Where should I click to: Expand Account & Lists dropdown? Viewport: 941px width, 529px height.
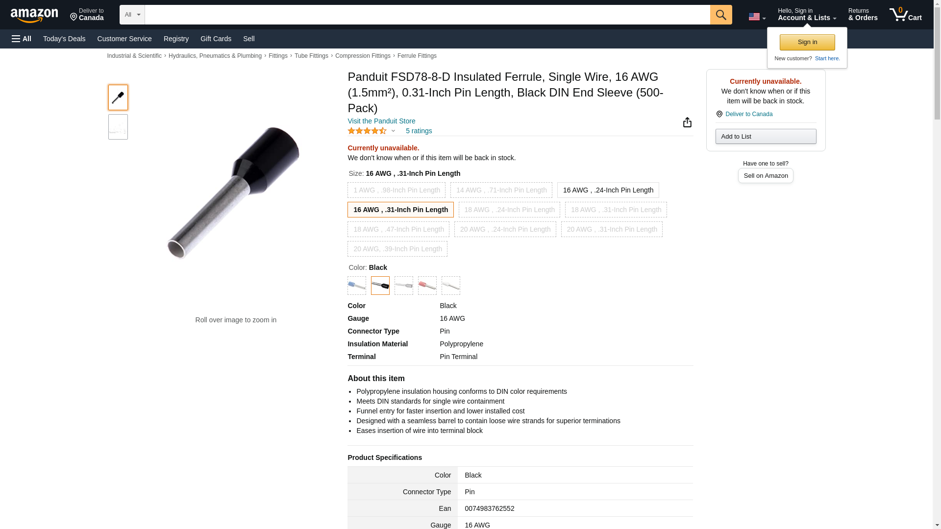click(807, 15)
